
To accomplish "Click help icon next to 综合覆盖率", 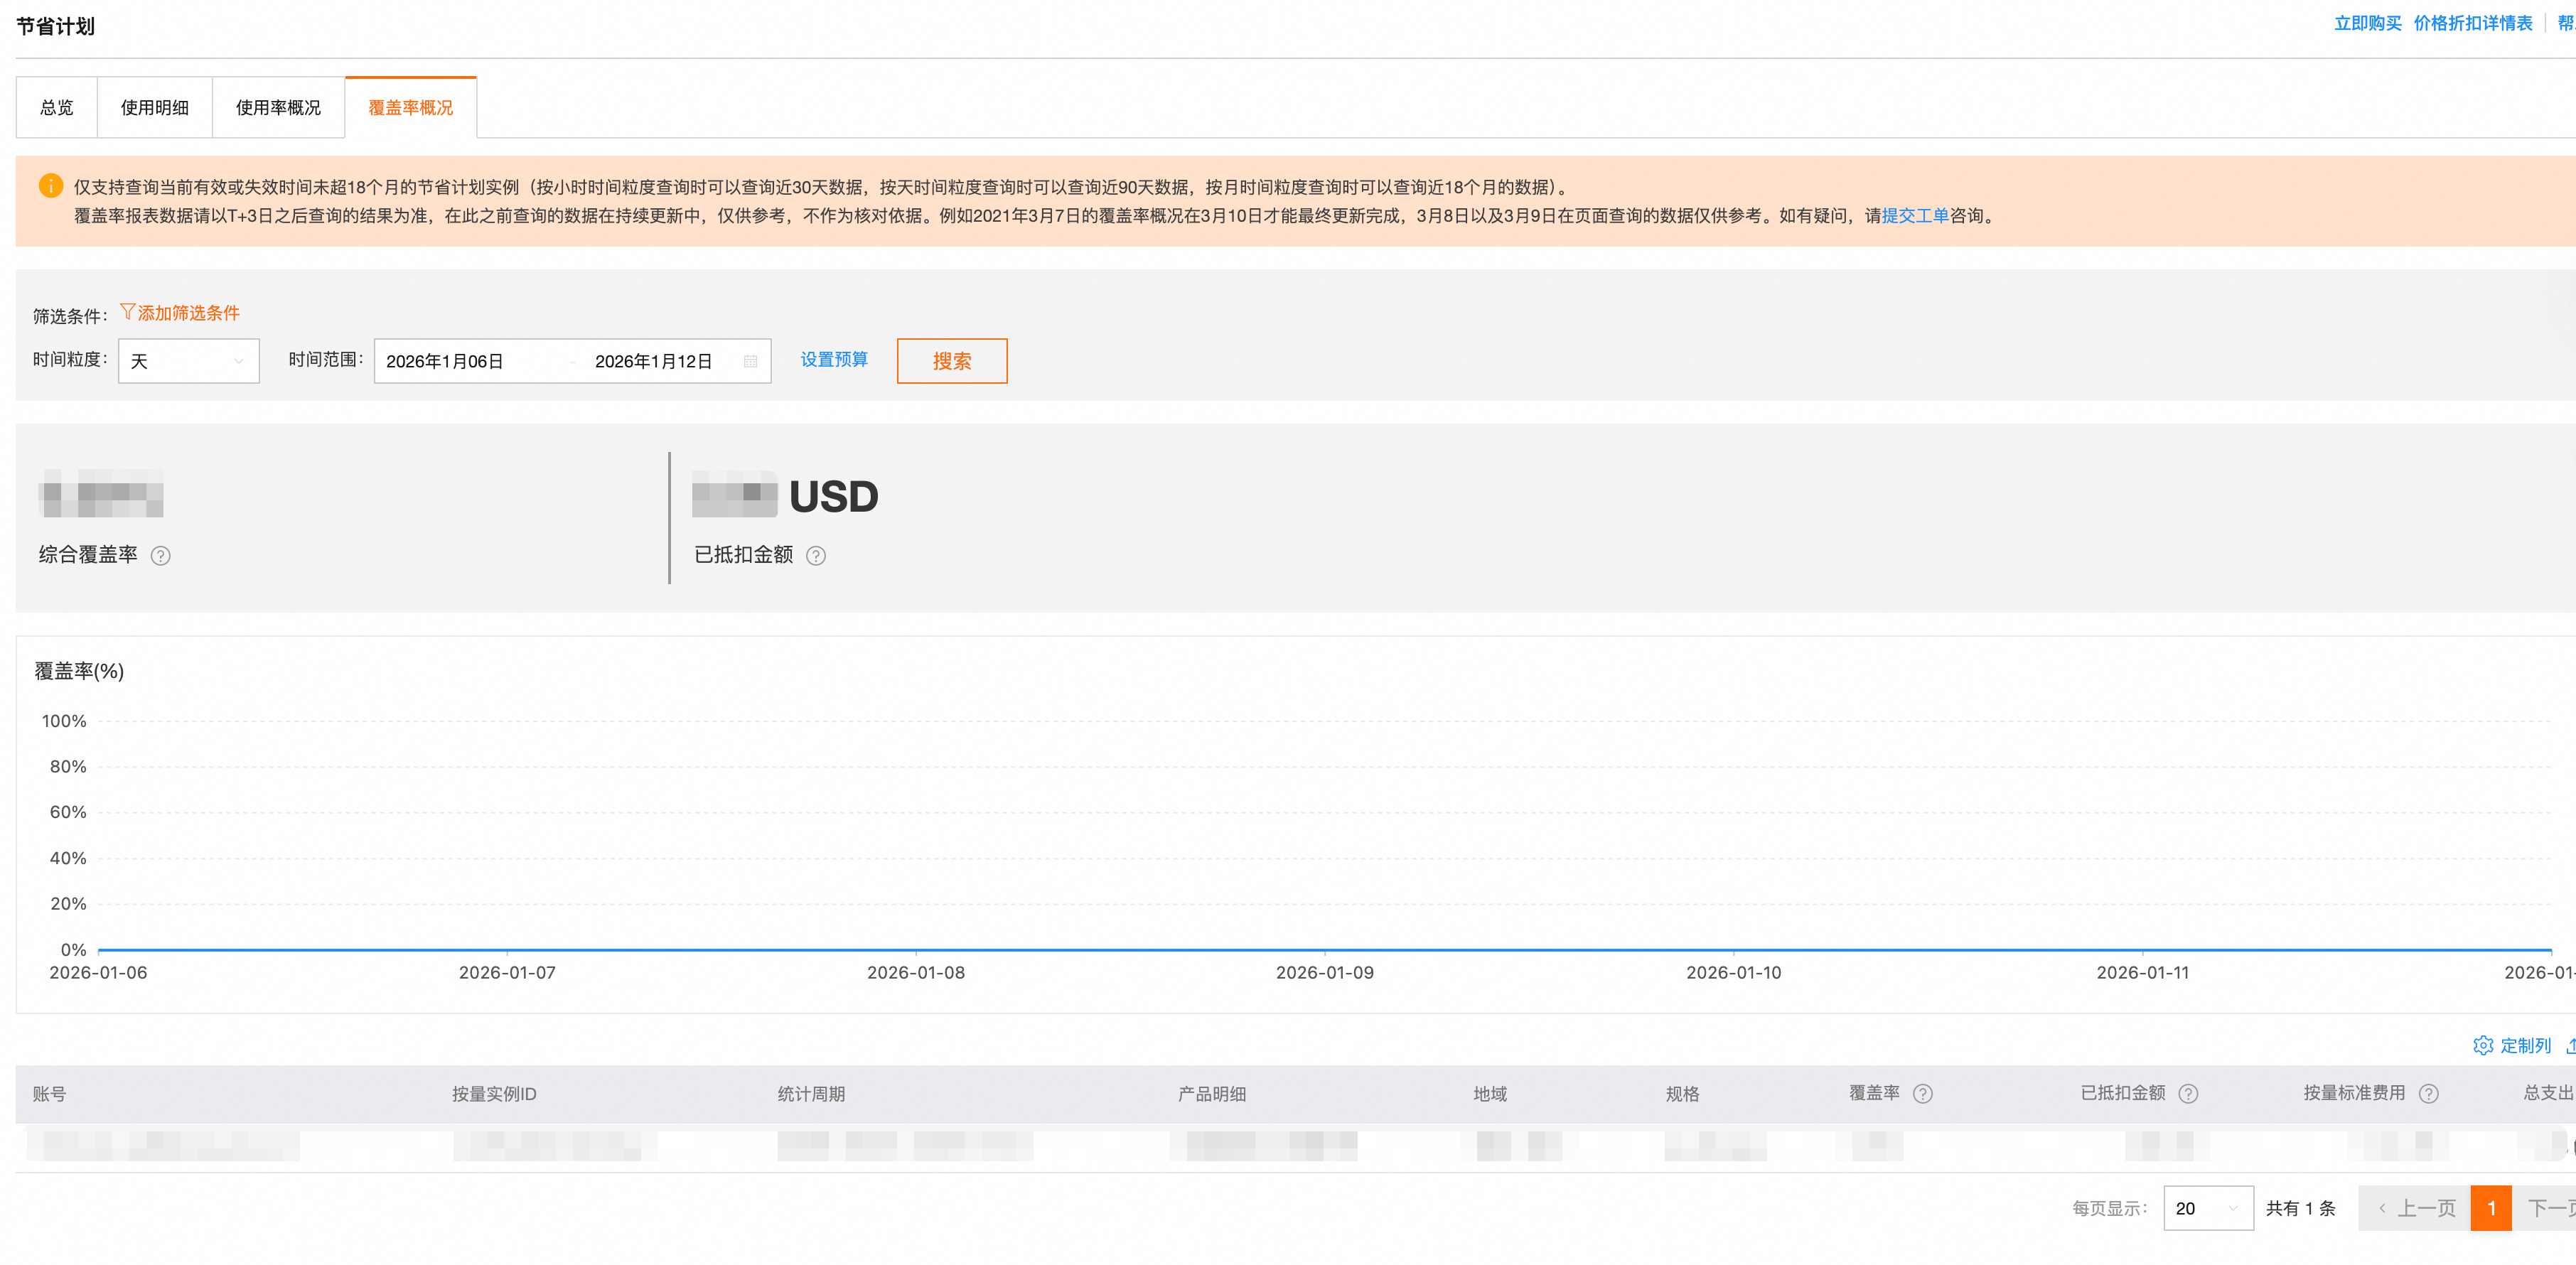I will click(160, 556).
